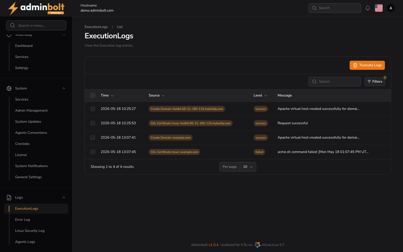Open System Services menu item
Image resolution: width=403 pixels, height=252 pixels.
click(x=22, y=100)
